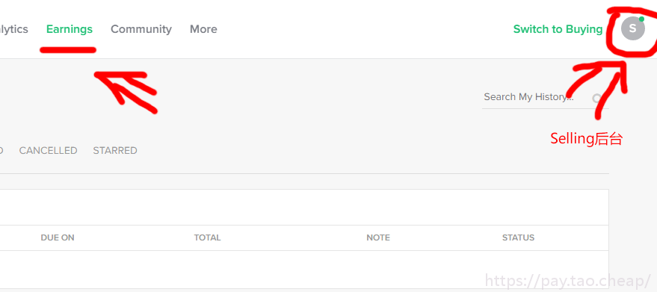Switch to the STARRED orders tab
Screen dimensions: 657x292
[x=115, y=150]
